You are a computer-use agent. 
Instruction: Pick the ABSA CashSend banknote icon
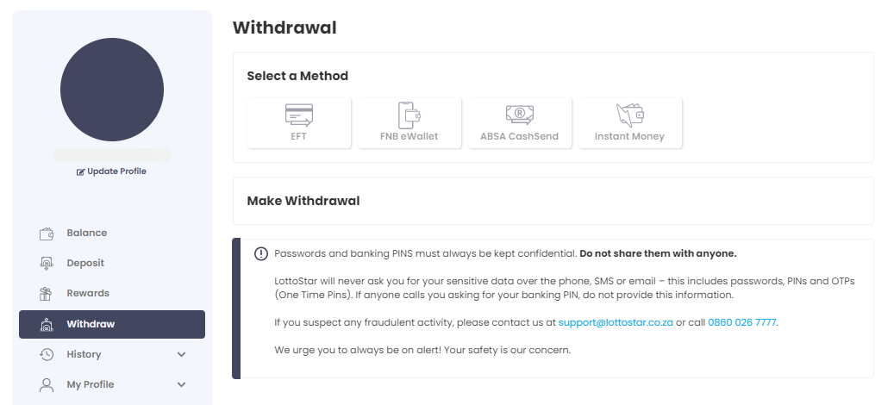pyautogui.click(x=519, y=115)
